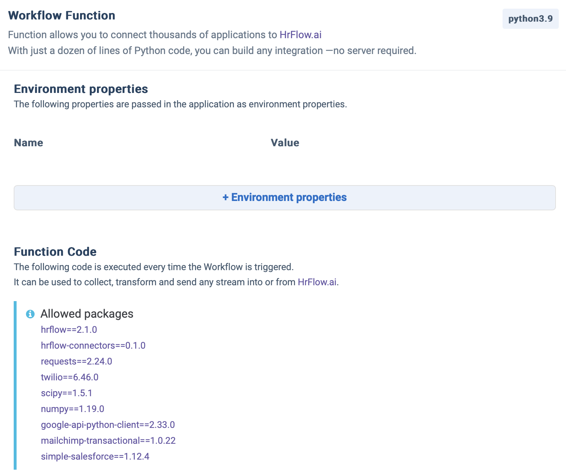Open the scipy==1.5.1 package link
The image size is (566, 474).
coord(66,393)
